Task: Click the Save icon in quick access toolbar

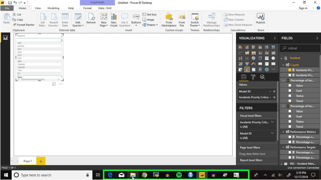Action: [x=10, y=3]
